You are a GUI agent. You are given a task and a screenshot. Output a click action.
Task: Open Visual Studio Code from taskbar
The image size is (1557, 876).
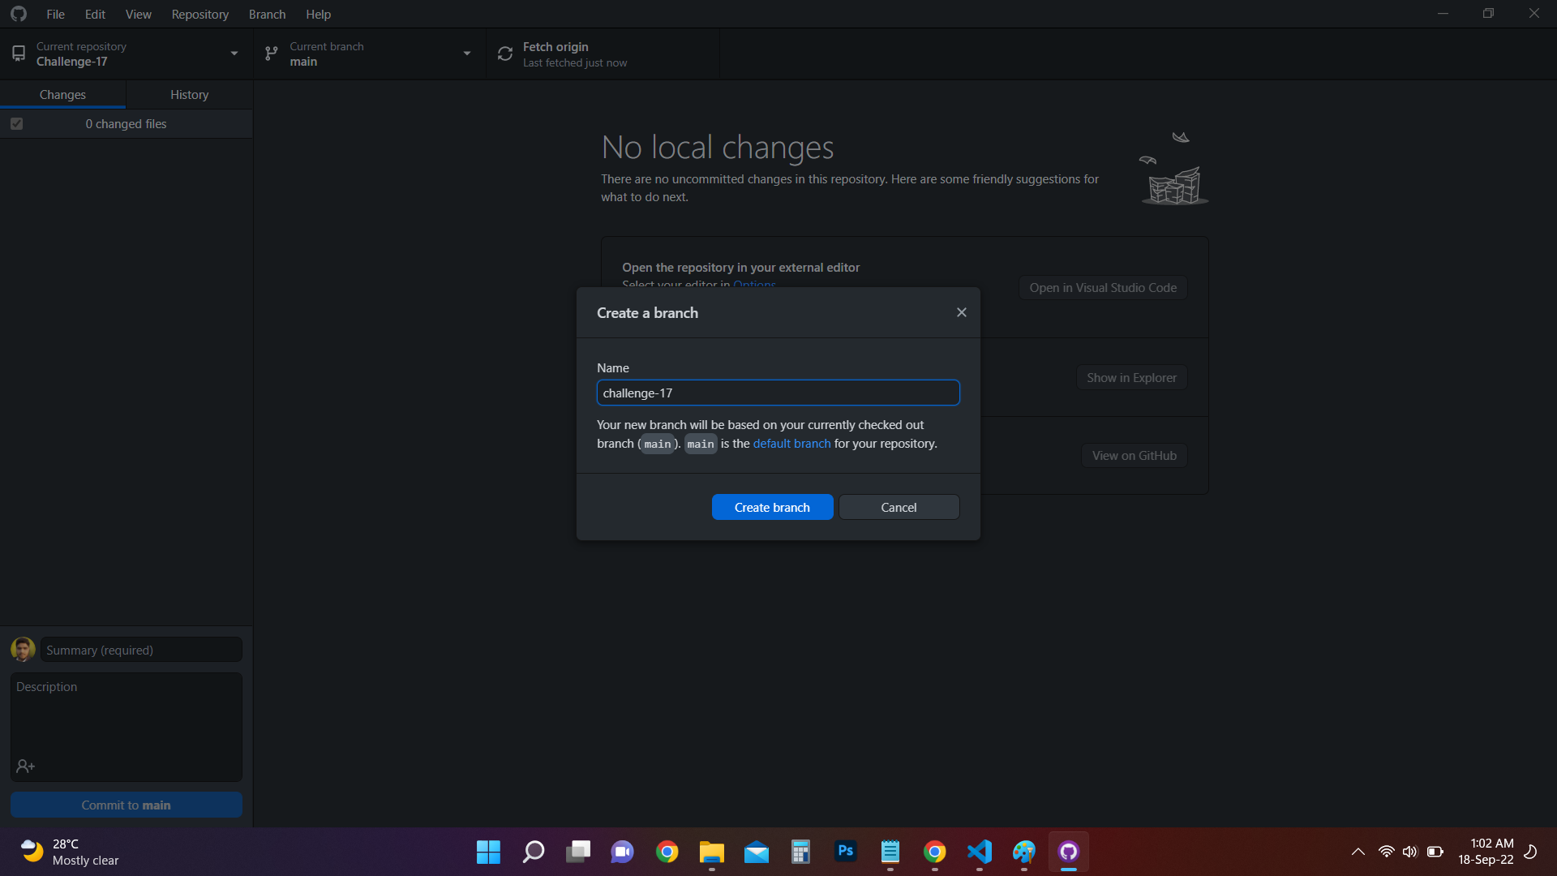(980, 852)
